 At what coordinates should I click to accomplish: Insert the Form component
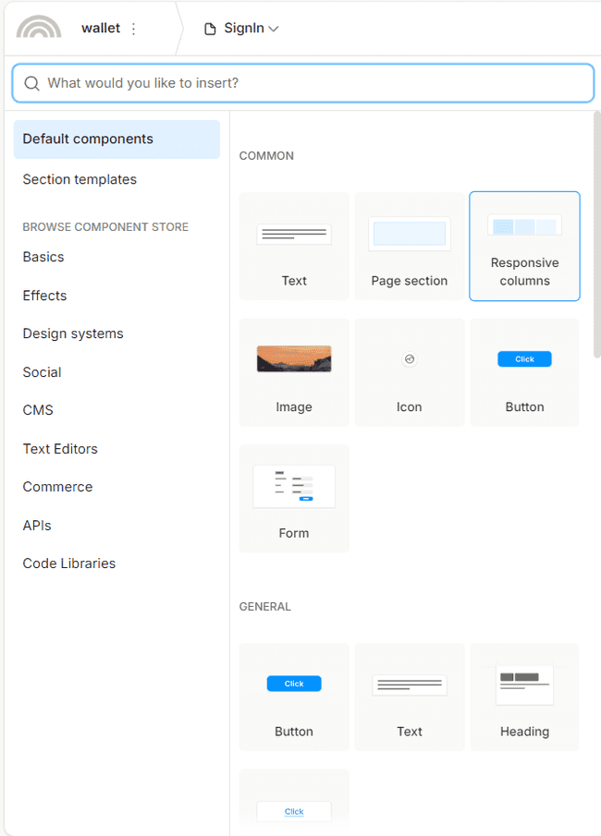[294, 499]
